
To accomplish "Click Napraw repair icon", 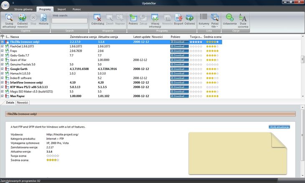I will 120,18.
